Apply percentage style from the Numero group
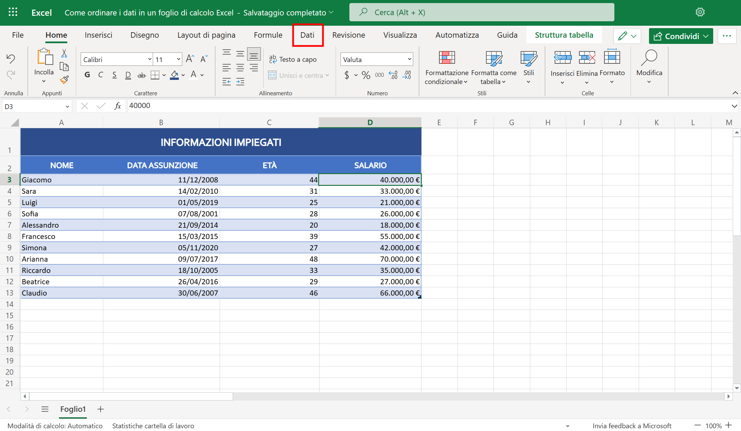This screenshot has height=431, width=741. point(366,75)
